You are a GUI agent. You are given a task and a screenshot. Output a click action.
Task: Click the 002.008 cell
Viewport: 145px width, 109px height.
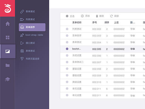[97, 69]
